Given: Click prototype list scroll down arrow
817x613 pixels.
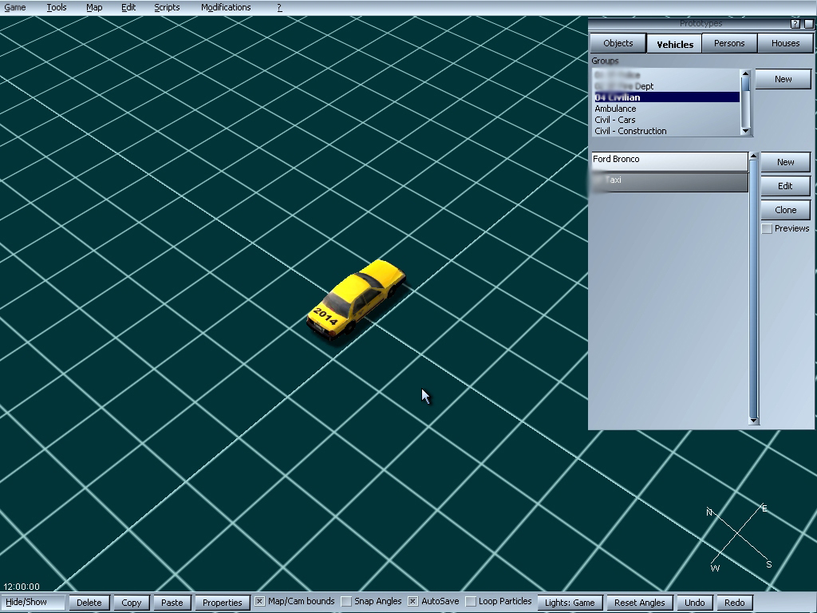Looking at the screenshot, I should [753, 421].
